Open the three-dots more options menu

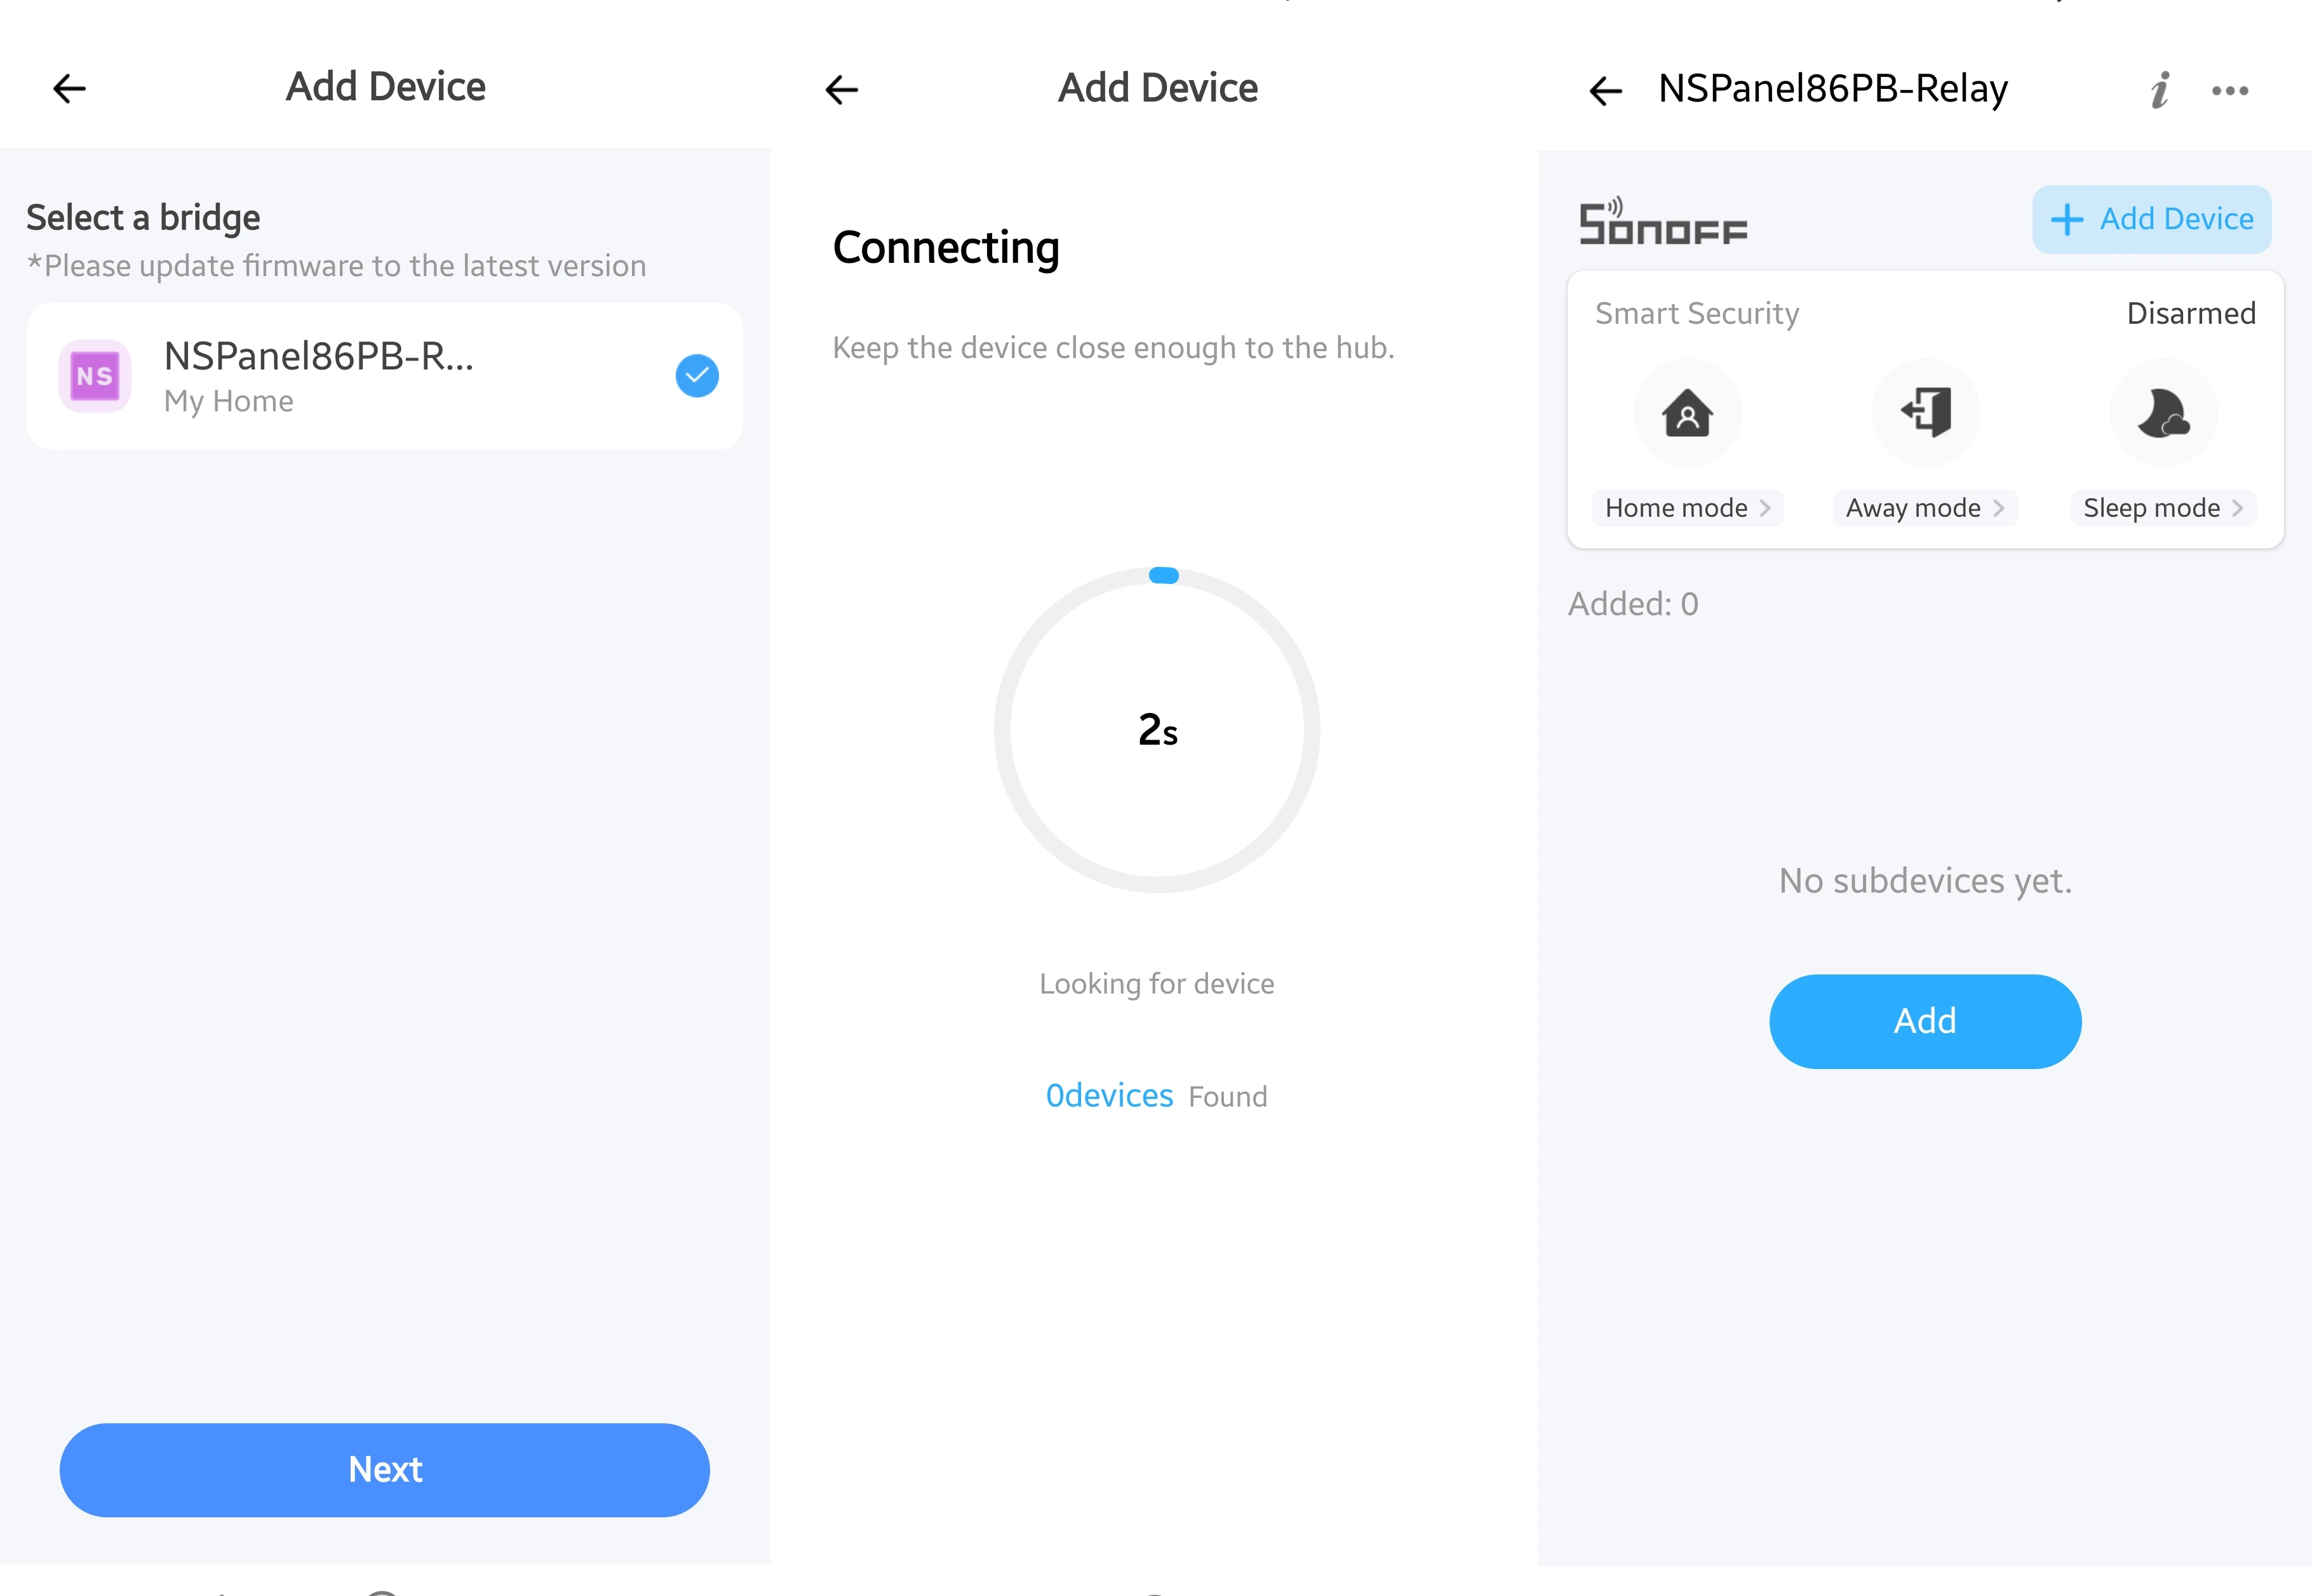pos(2230,91)
